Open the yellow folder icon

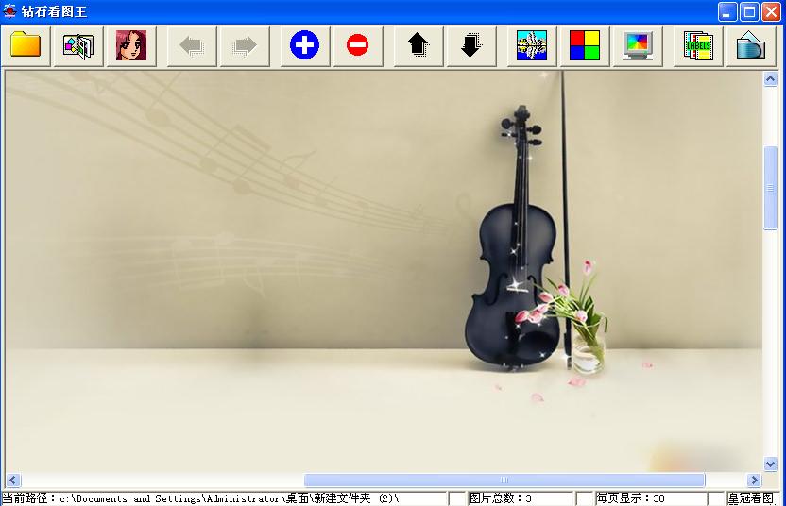[26, 45]
